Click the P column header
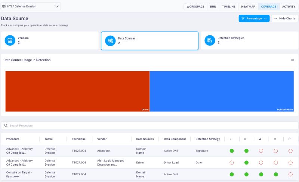Image resolution: width=299 pixels, height=182 pixels. click(289, 139)
